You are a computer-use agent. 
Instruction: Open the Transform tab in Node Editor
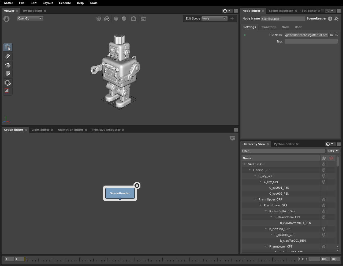click(x=269, y=27)
